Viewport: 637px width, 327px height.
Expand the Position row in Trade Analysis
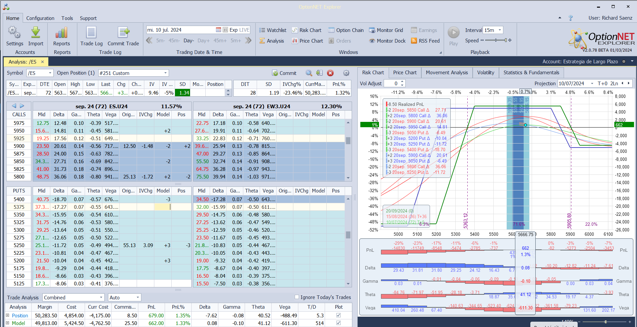tap(7, 315)
